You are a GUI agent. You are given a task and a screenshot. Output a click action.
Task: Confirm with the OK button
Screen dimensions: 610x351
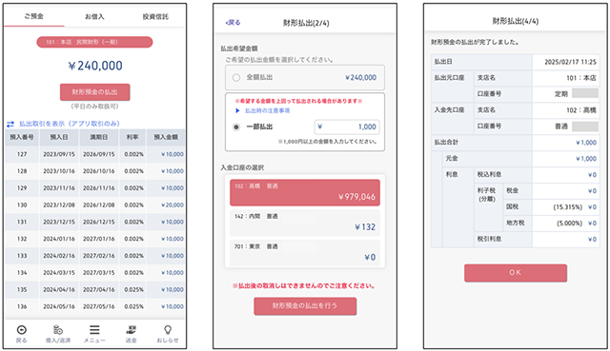(x=516, y=273)
